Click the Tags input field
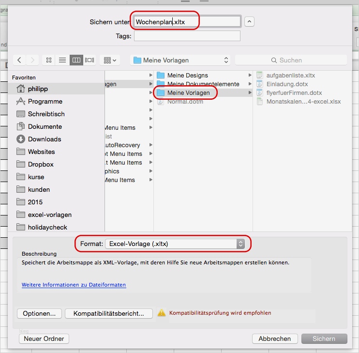 click(x=187, y=36)
